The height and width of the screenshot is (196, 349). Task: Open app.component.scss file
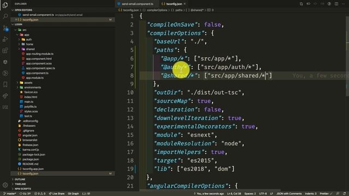click(39, 63)
